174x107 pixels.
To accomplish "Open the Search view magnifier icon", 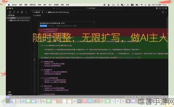I will [14, 12].
